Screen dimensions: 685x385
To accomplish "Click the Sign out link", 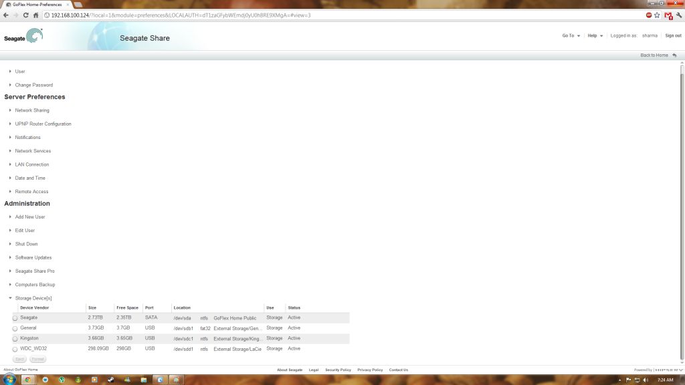I will click(673, 36).
